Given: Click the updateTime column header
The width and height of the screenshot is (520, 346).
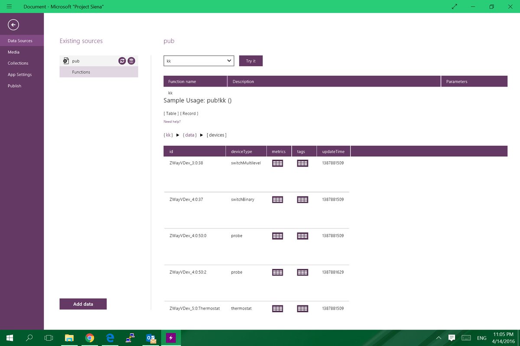Looking at the screenshot, I should (x=333, y=151).
